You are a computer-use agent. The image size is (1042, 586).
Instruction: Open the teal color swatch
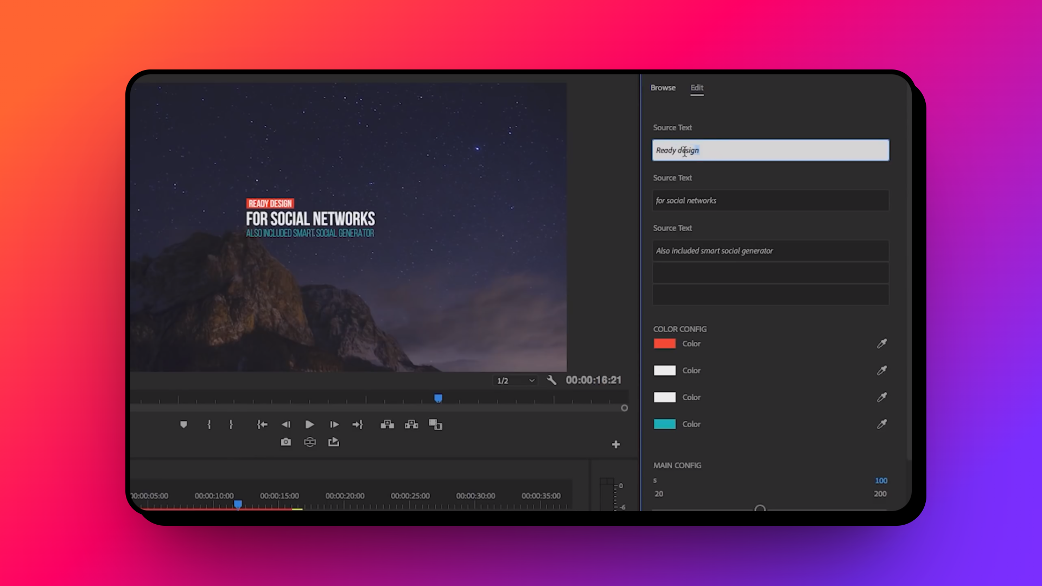[664, 424]
